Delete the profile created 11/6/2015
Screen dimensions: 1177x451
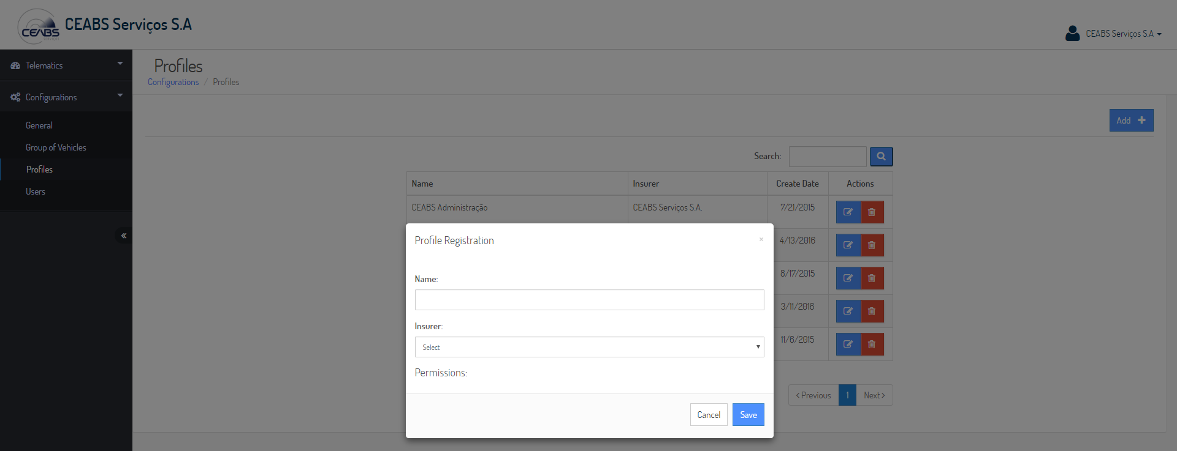pos(872,345)
